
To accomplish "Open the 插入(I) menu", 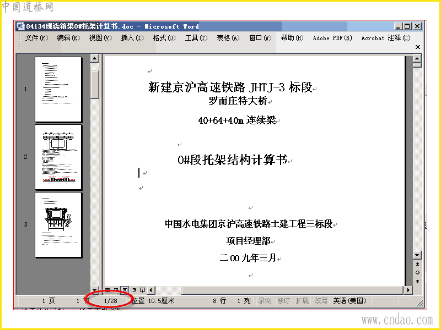I will (x=132, y=38).
